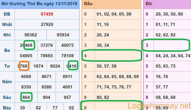
Task: Click the header 'Mở thưởng Thứ Ba ngày 13/11/2018'
Action: pyautogui.click(x=39, y=4)
